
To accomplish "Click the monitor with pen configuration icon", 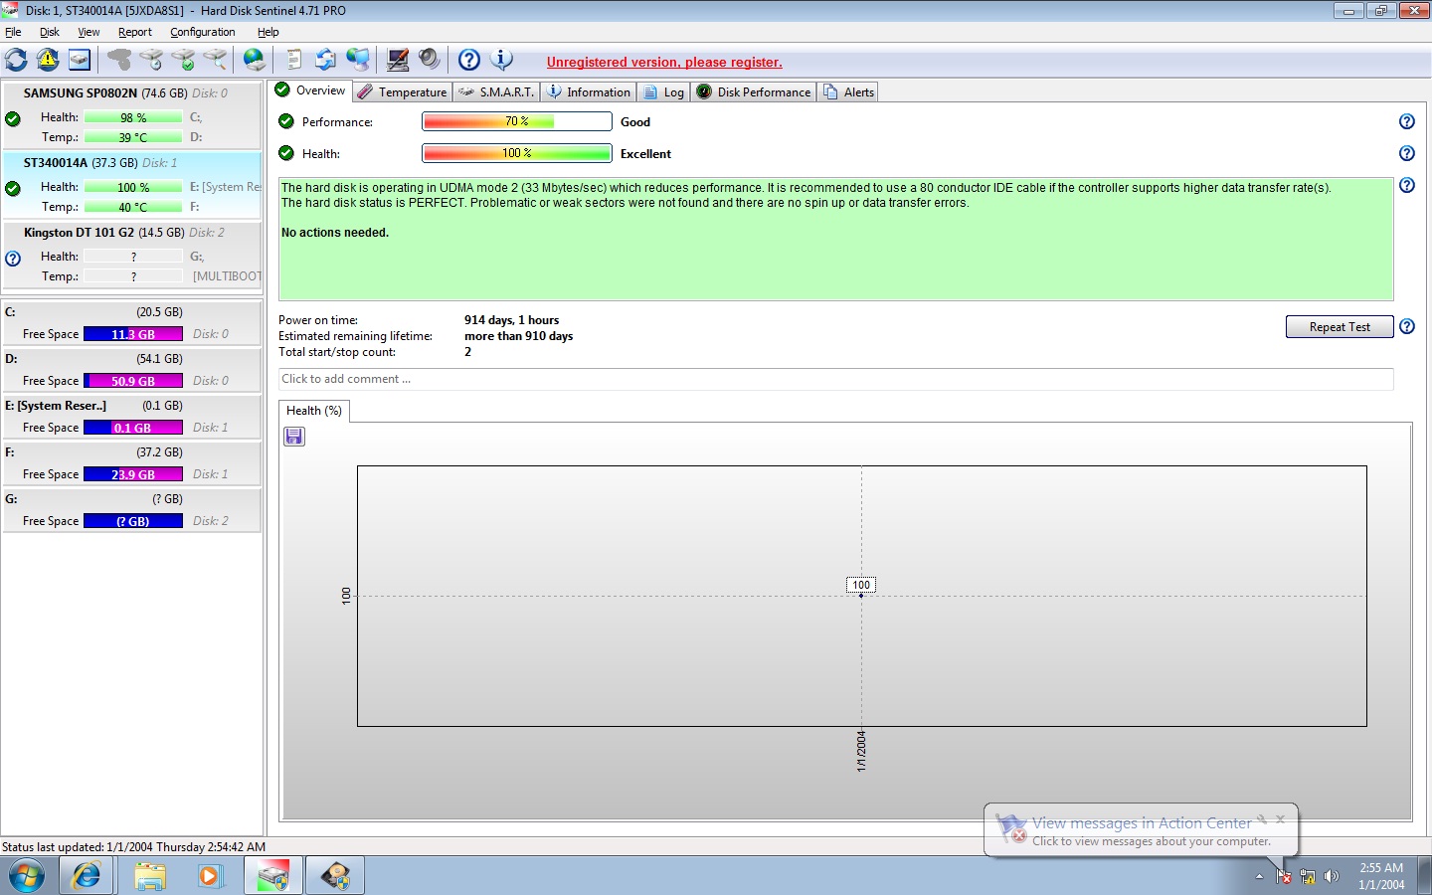I will coord(398,60).
